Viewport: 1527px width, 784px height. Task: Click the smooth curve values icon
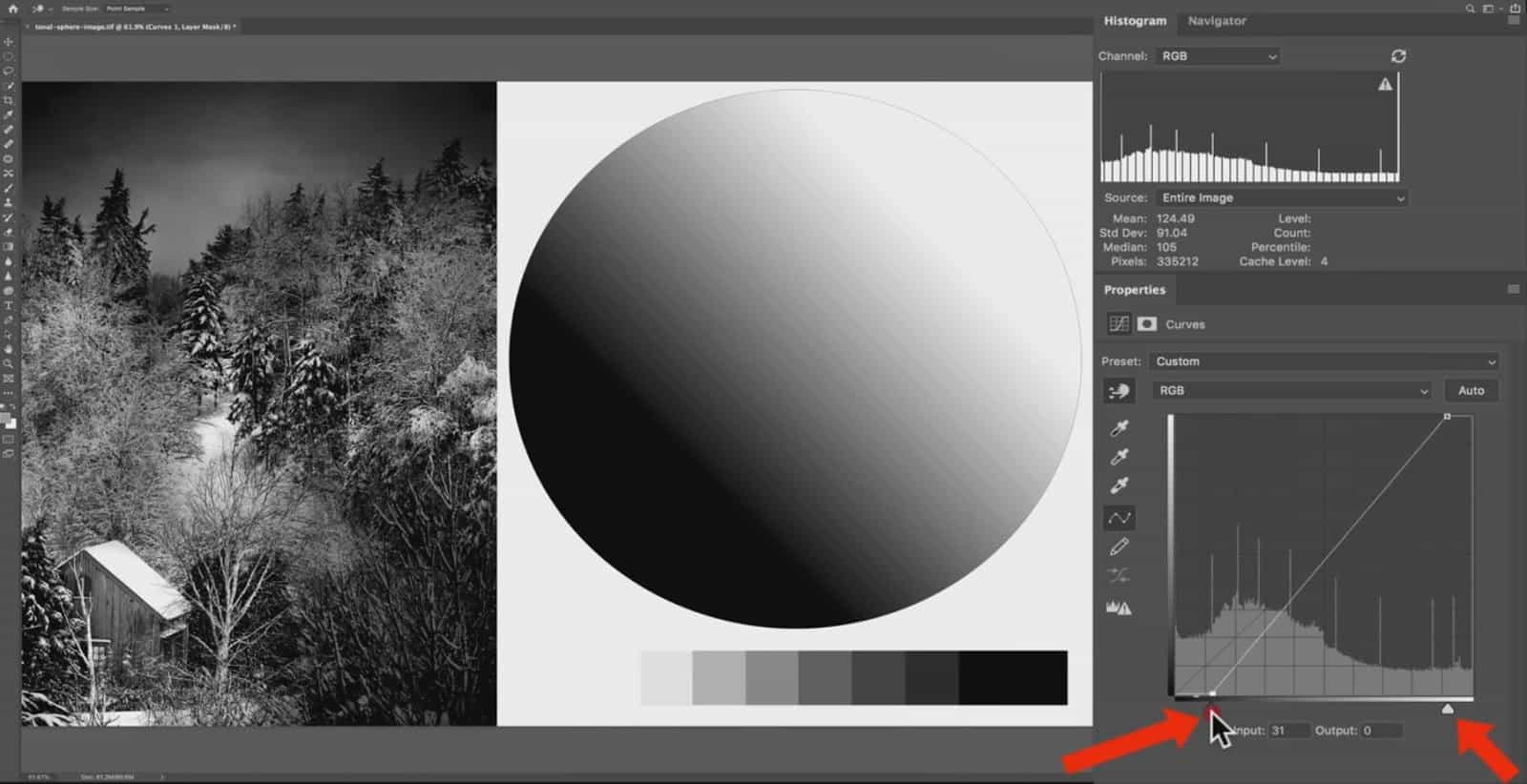(x=1119, y=575)
